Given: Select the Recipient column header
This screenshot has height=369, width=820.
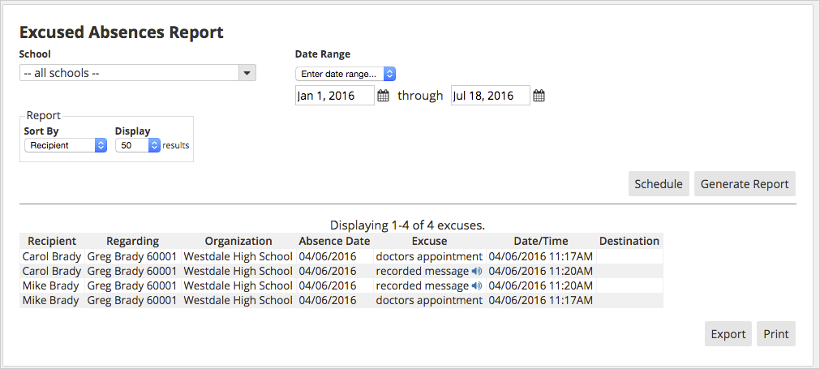Looking at the screenshot, I should coord(52,241).
